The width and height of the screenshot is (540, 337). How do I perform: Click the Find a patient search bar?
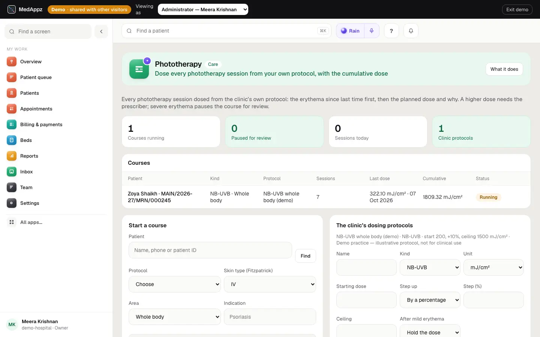point(226,31)
